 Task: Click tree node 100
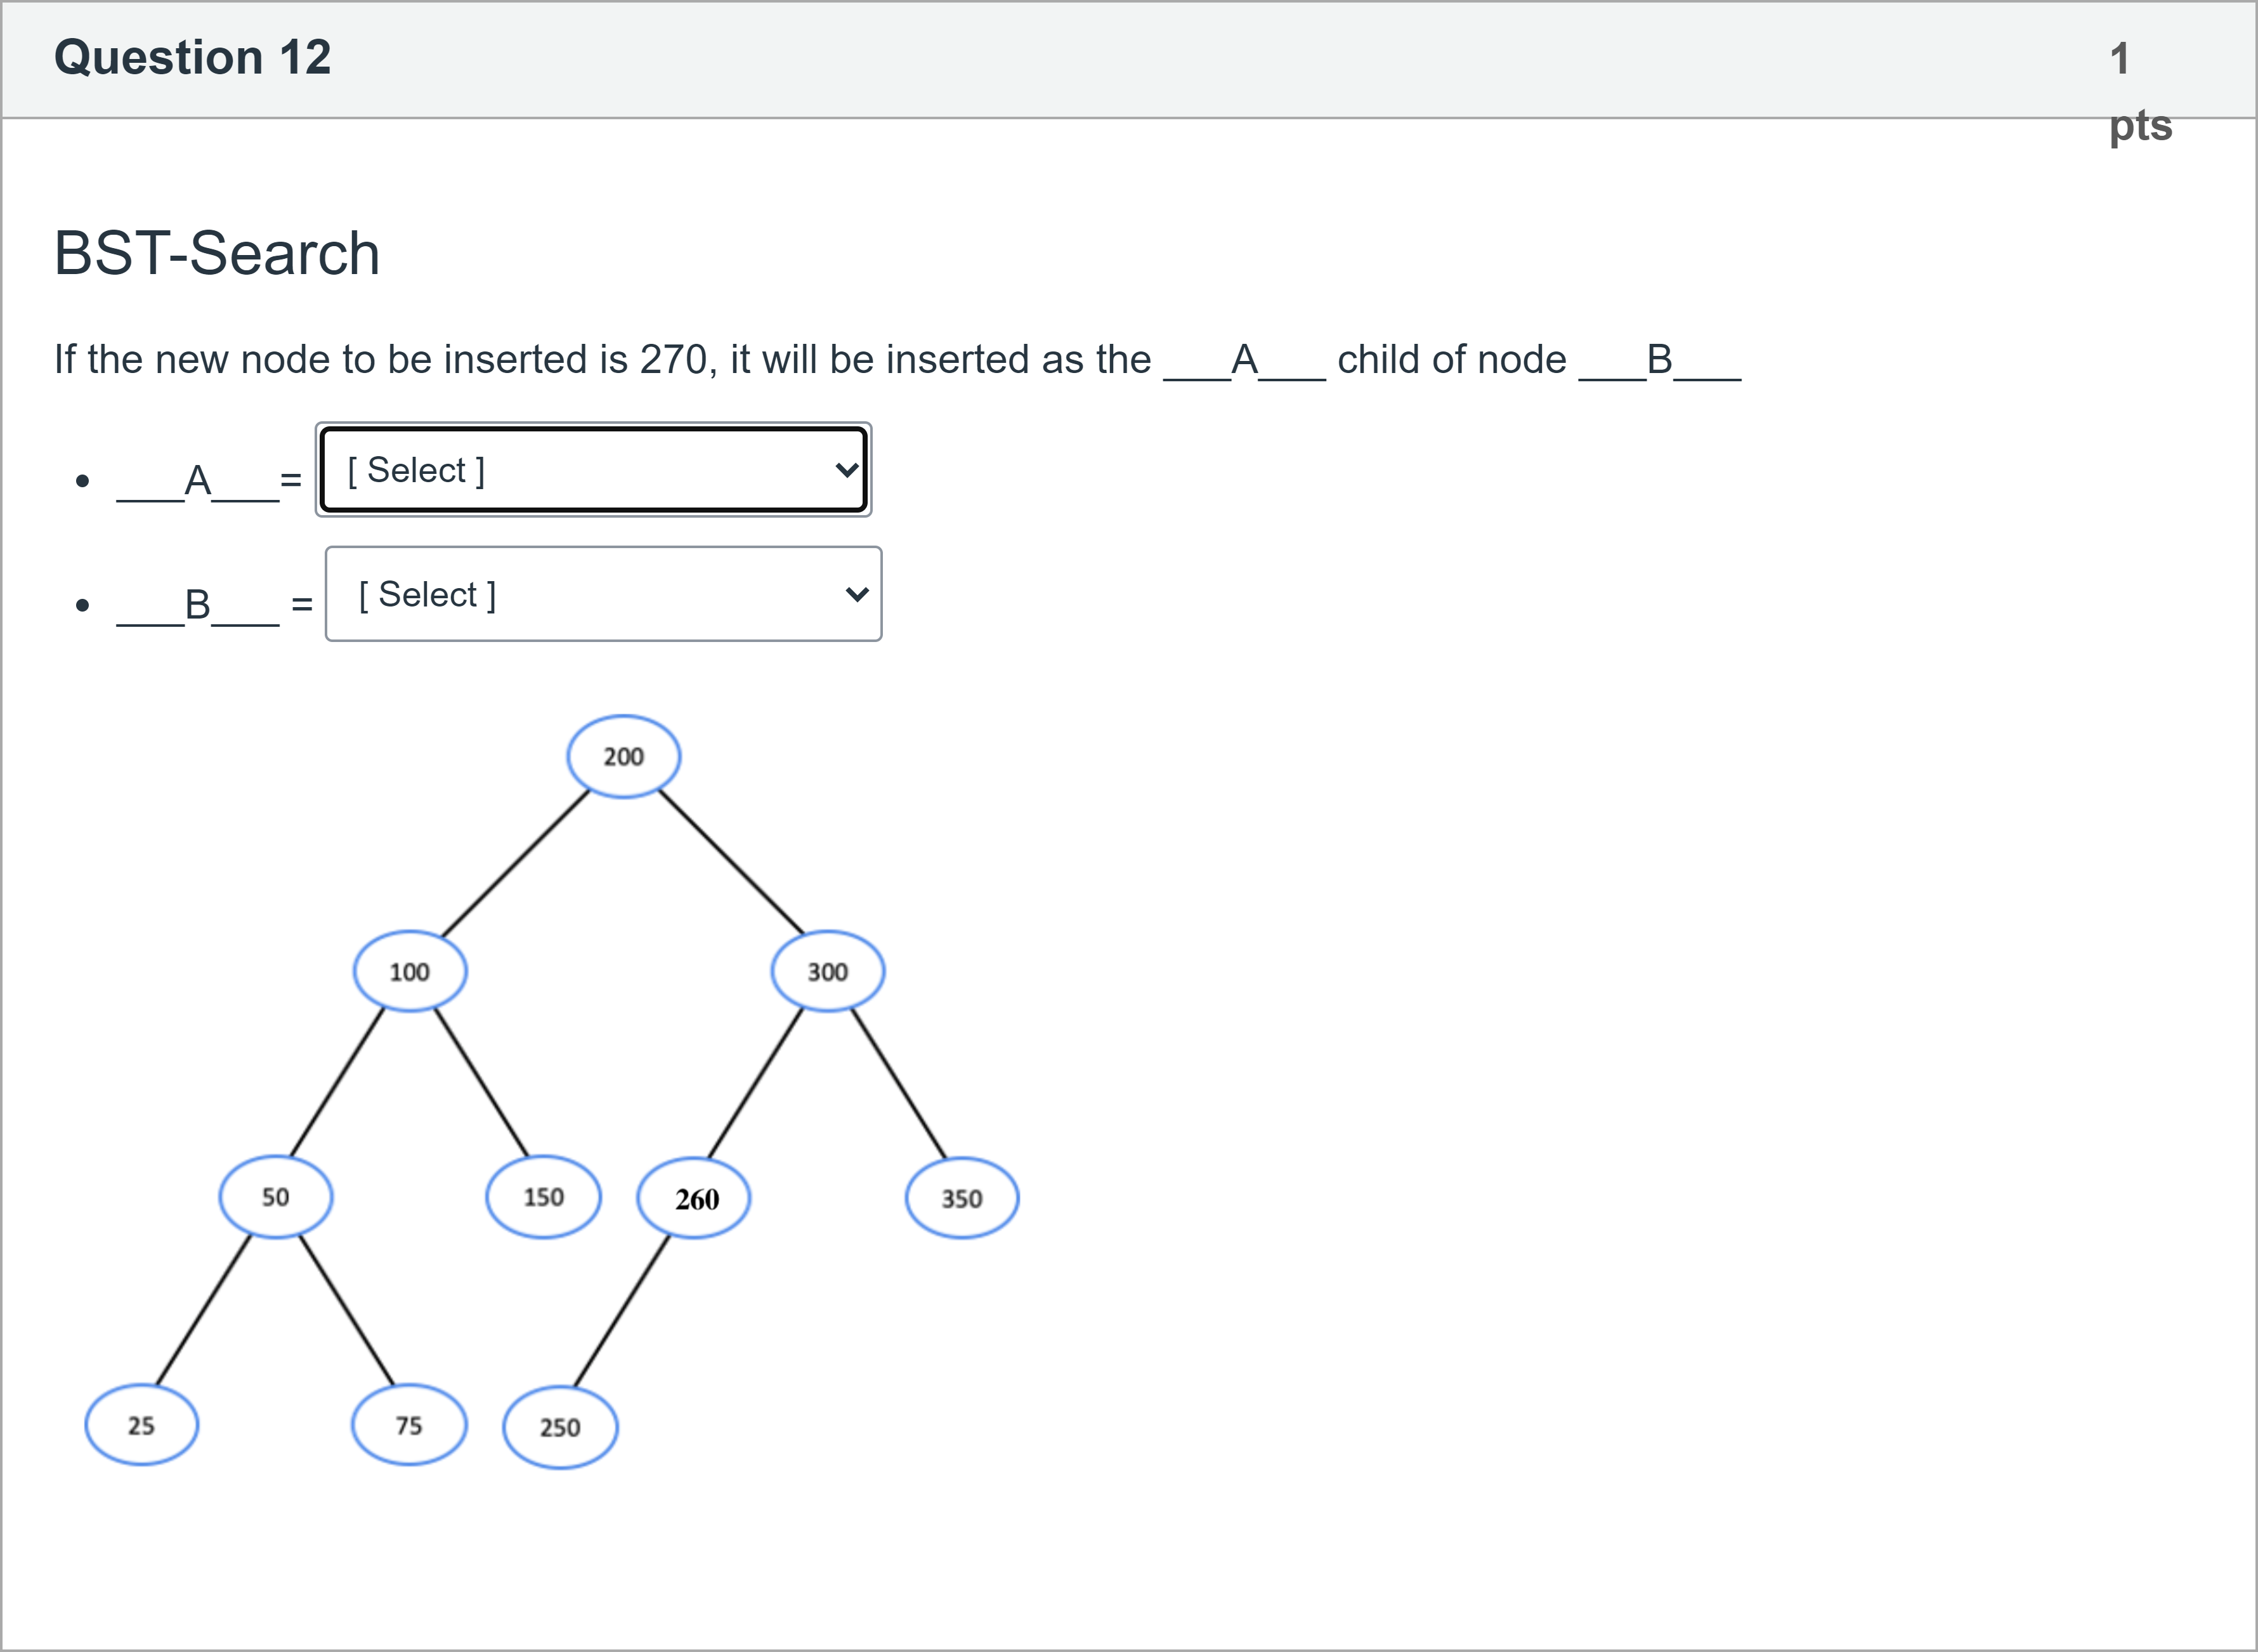click(x=410, y=971)
